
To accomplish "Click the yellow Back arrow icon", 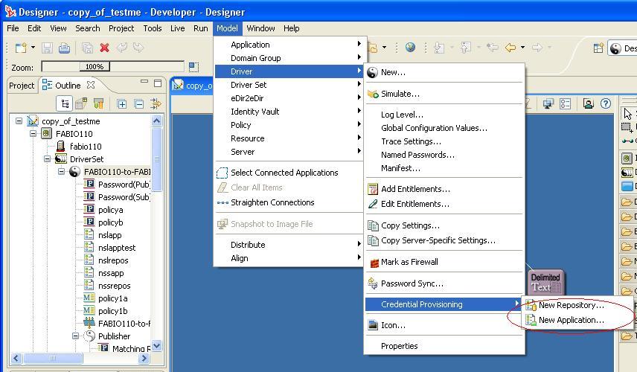I will coord(510,48).
